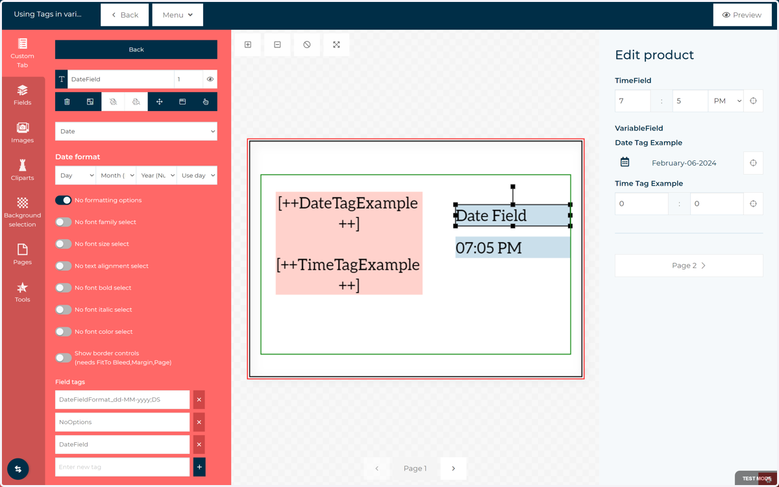Image resolution: width=779 pixels, height=487 pixels.
Task: Toggle No font italic select switch
Action: click(63, 310)
